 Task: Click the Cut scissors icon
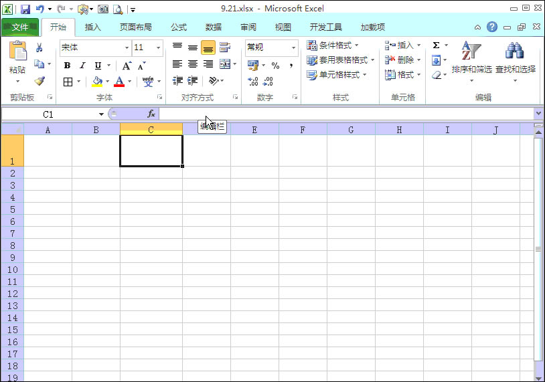coord(40,47)
